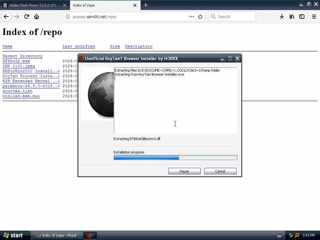Cancel the RoyTam1 Browser installation
The width and height of the screenshot is (320, 240).
[x=220, y=171]
